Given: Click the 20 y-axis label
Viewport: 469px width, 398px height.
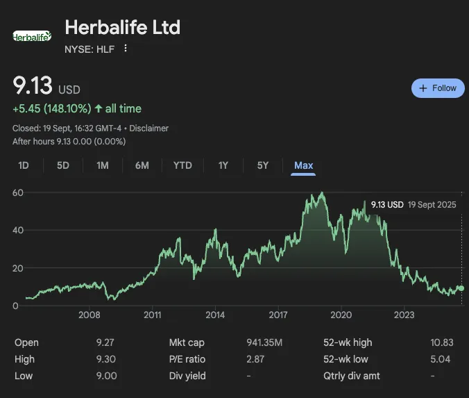Looking at the screenshot, I should pyautogui.click(x=18, y=268).
